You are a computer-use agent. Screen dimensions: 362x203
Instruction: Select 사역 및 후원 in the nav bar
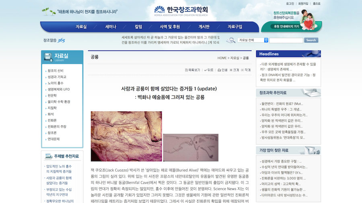pyautogui.click(x=170, y=26)
